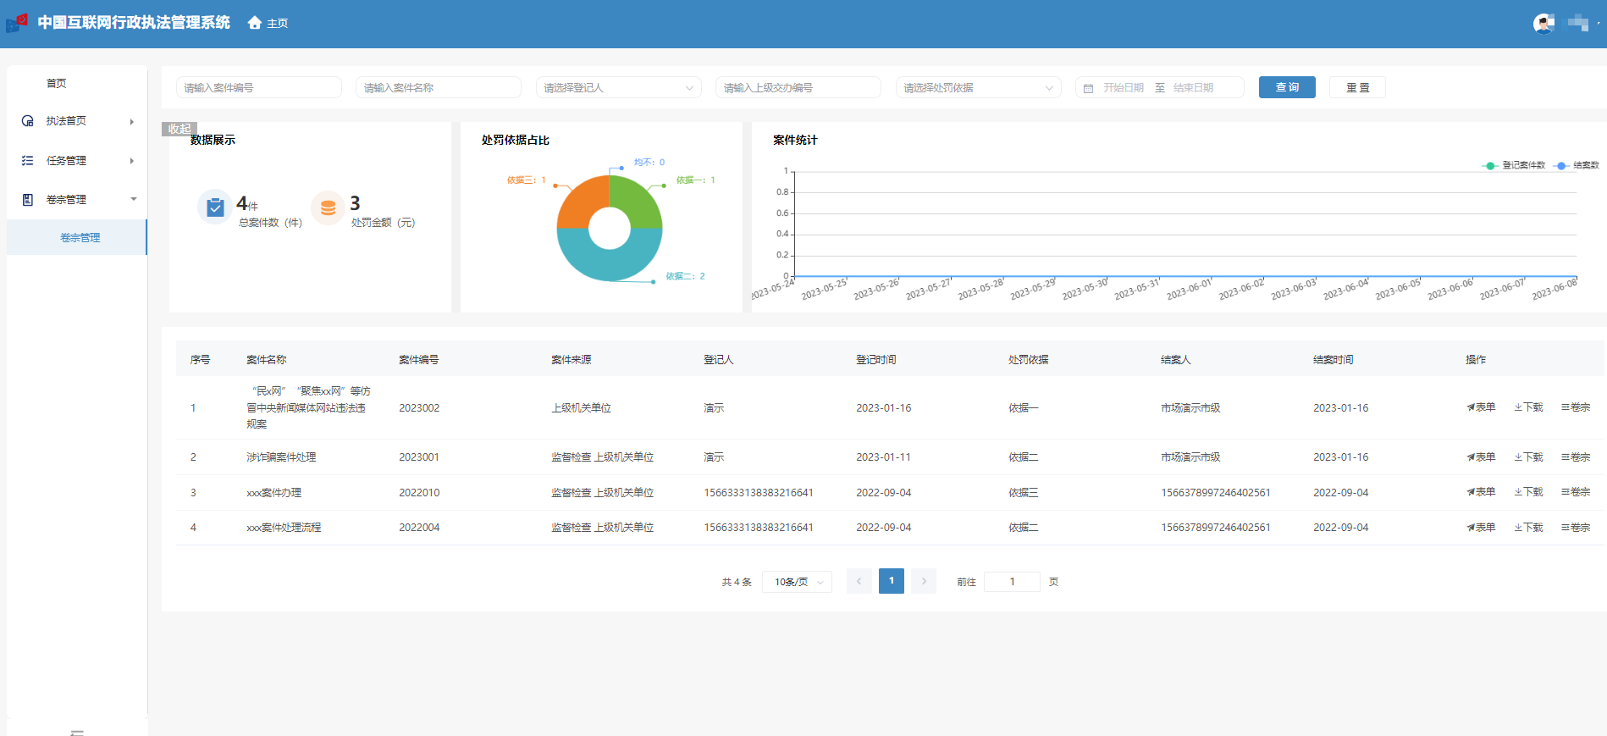Click the 开始日期 date field
Image resolution: width=1607 pixels, height=736 pixels.
click(x=1124, y=88)
